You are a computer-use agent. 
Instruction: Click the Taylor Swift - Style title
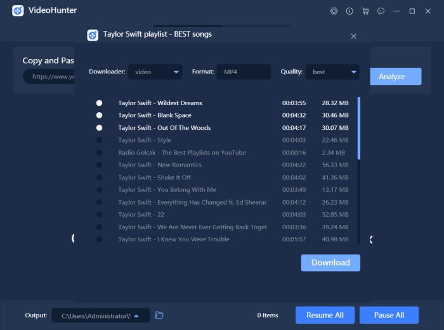click(x=145, y=140)
